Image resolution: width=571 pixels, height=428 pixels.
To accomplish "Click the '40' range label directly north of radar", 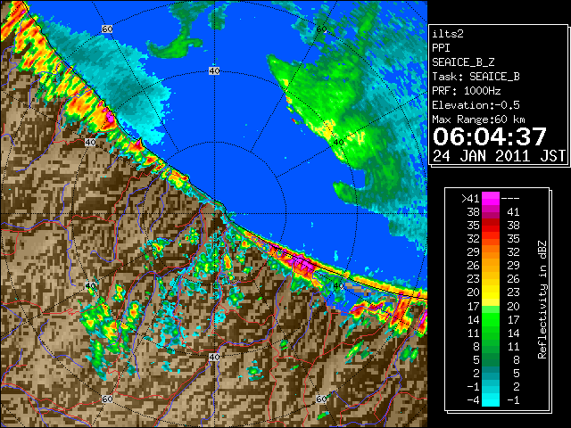I will pos(214,71).
